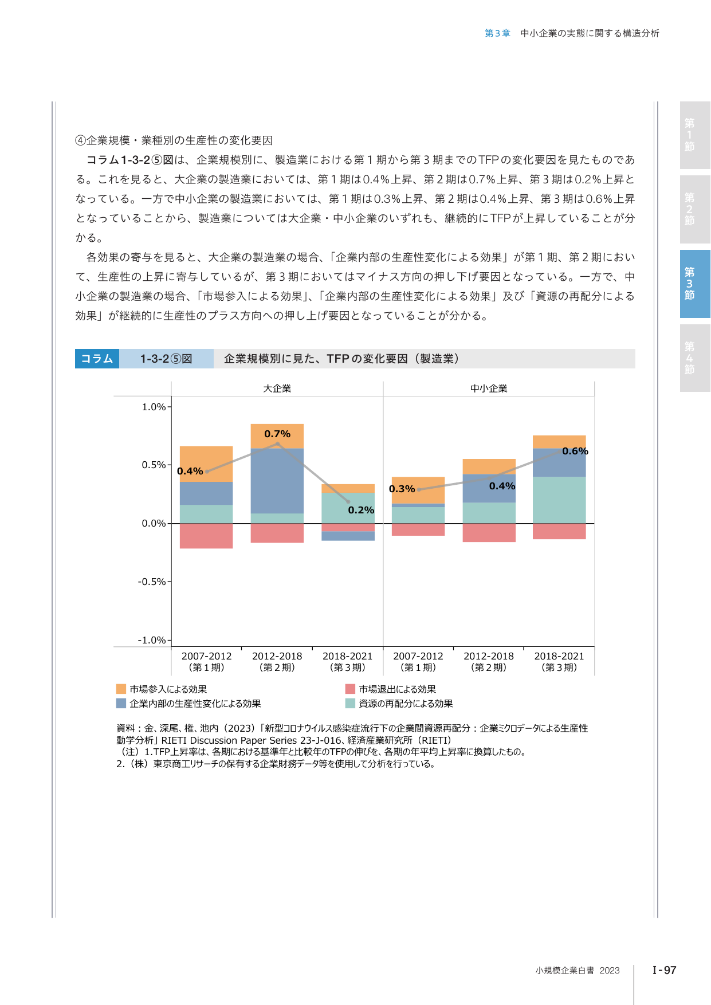The image size is (711, 1005).
Task: Click the teal 資源の再配分による効果 legend swatch
Action: [x=350, y=703]
